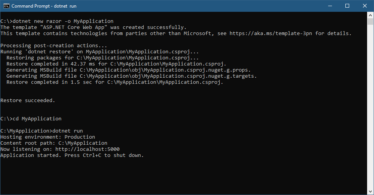This screenshot has height=195, width=374.
Task: Click the "dotnet new razor -o MyApplication" command
Action: [x=63, y=21]
